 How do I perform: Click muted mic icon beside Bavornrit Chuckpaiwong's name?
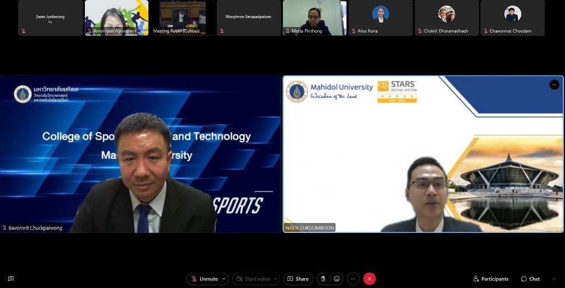click(x=4, y=227)
